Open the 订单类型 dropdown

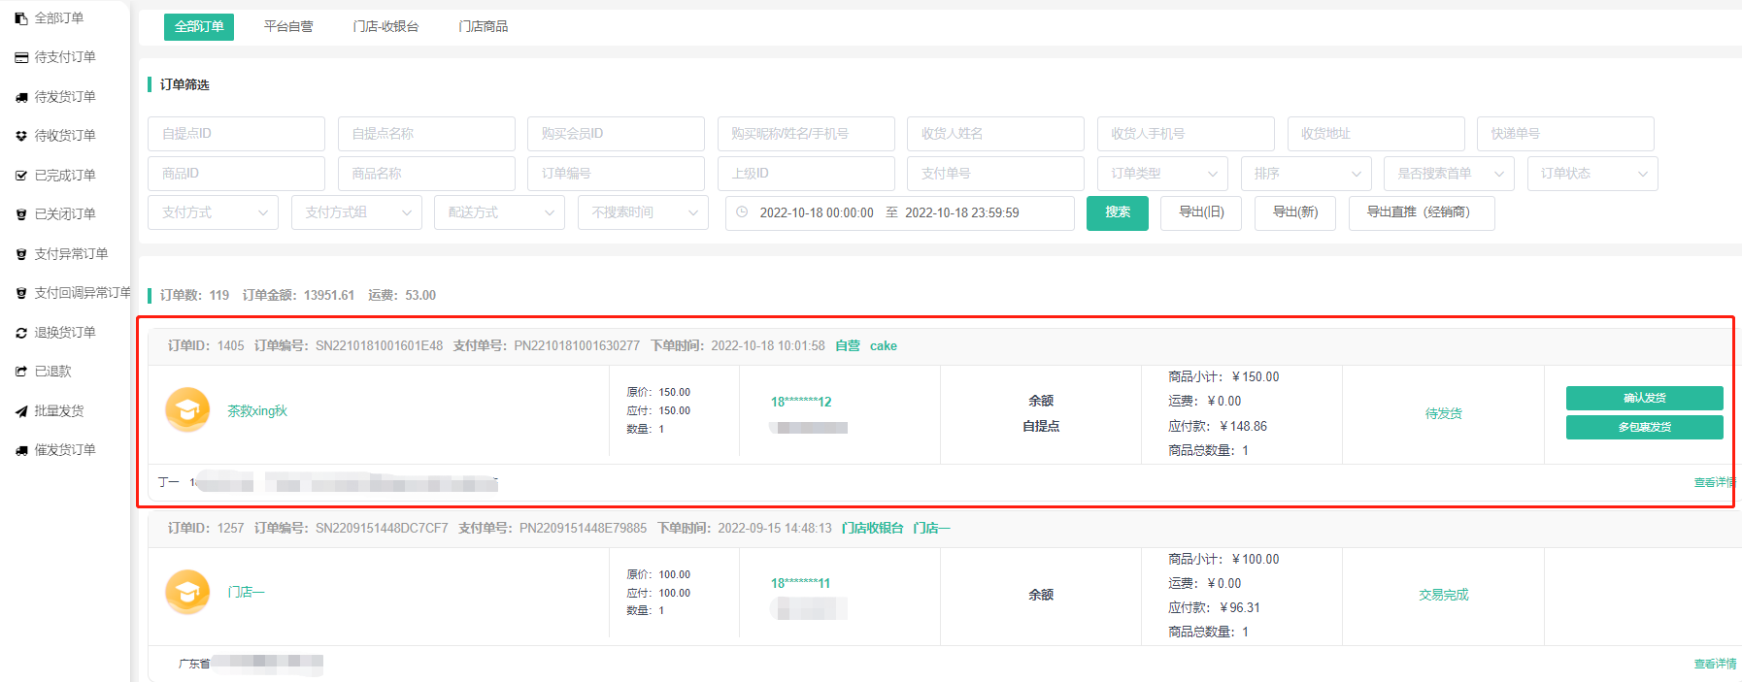click(x=1162, y=174)
